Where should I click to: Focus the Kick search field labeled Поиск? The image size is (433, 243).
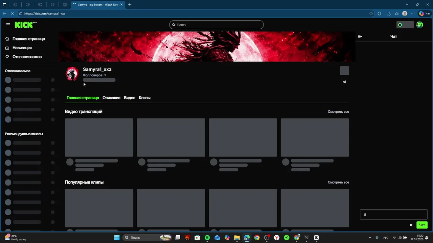coord(216,25)
